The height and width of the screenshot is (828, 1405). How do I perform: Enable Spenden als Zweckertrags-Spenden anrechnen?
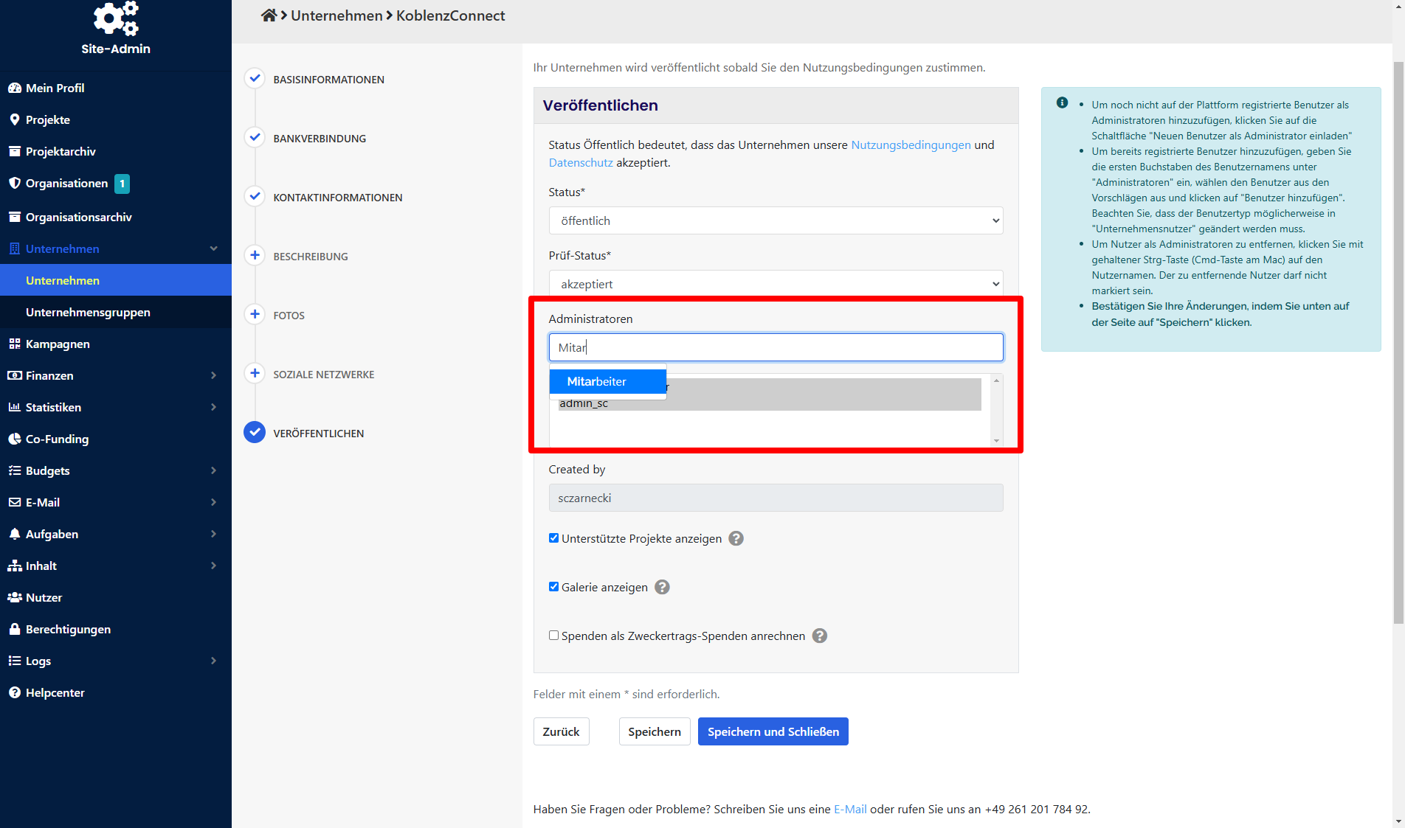[x=553, y=636]
